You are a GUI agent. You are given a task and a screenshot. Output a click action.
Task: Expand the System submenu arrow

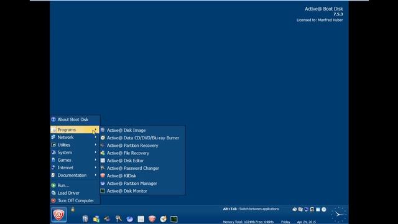coord(95,152)
